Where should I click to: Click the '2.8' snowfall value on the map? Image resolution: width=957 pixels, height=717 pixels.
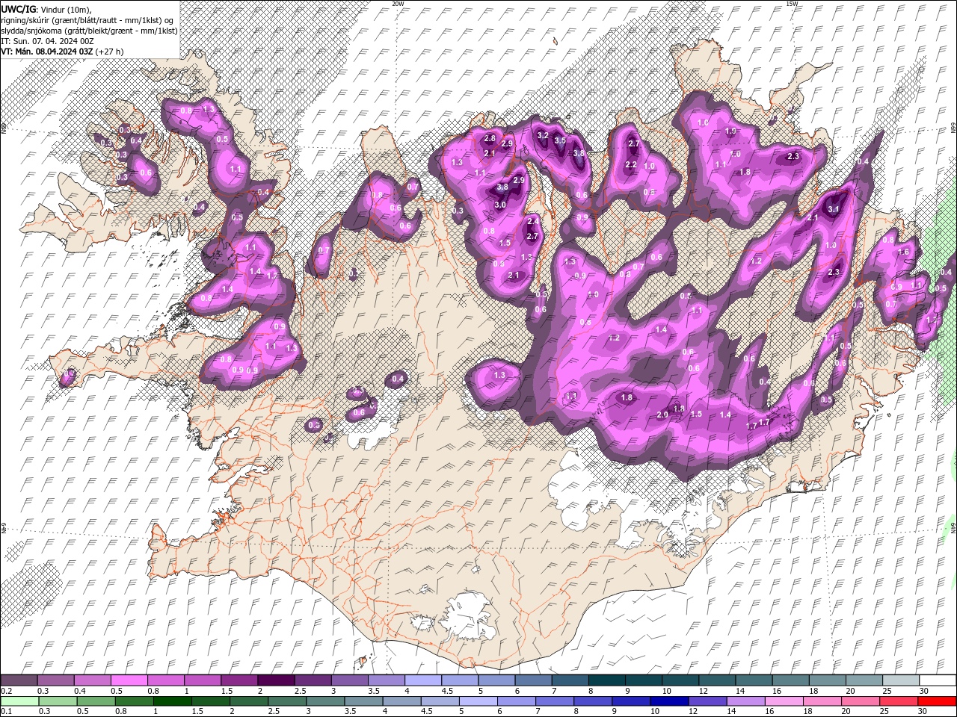coord(490,138)
